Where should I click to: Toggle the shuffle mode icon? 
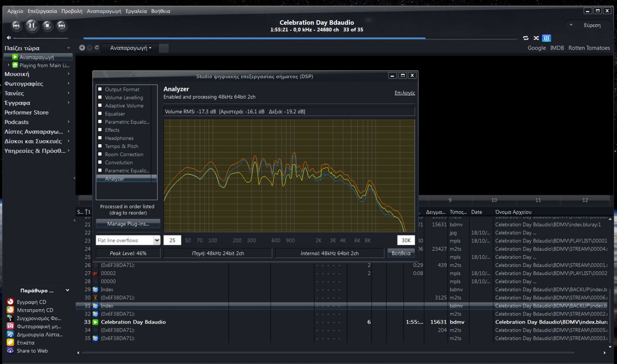pyautogui.click(x=536, y=38)
